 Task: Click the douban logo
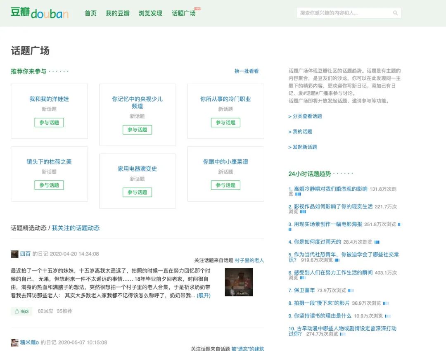(x=40, y=13)
